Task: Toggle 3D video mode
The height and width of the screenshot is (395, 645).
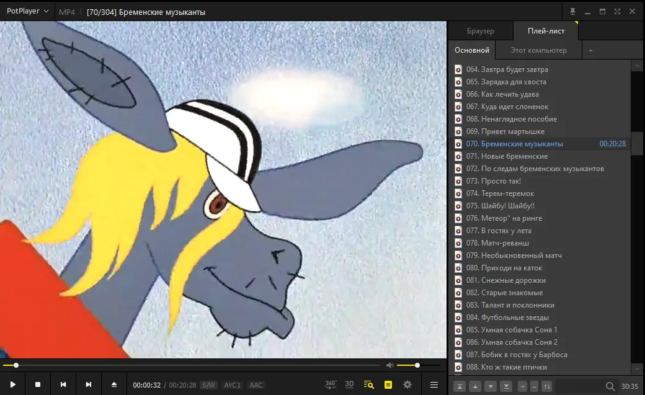Action: (x=349, y=384)
